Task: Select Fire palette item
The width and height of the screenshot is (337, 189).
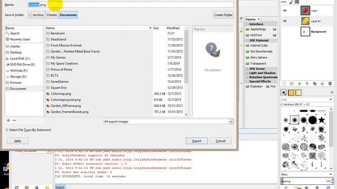Action: [x=271, y=86]
